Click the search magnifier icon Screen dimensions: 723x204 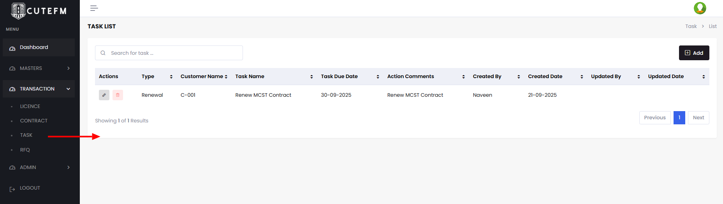[103, 53]
